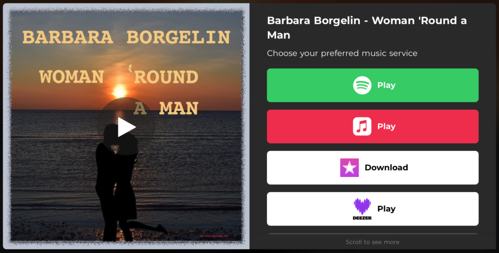Click the "Choose your preferred music service" subtitle

pos(342,54)
